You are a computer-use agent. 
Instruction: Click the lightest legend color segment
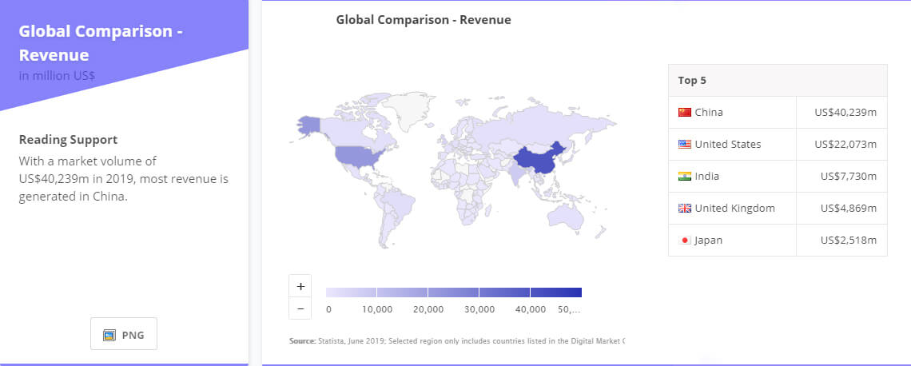(351, 292)
